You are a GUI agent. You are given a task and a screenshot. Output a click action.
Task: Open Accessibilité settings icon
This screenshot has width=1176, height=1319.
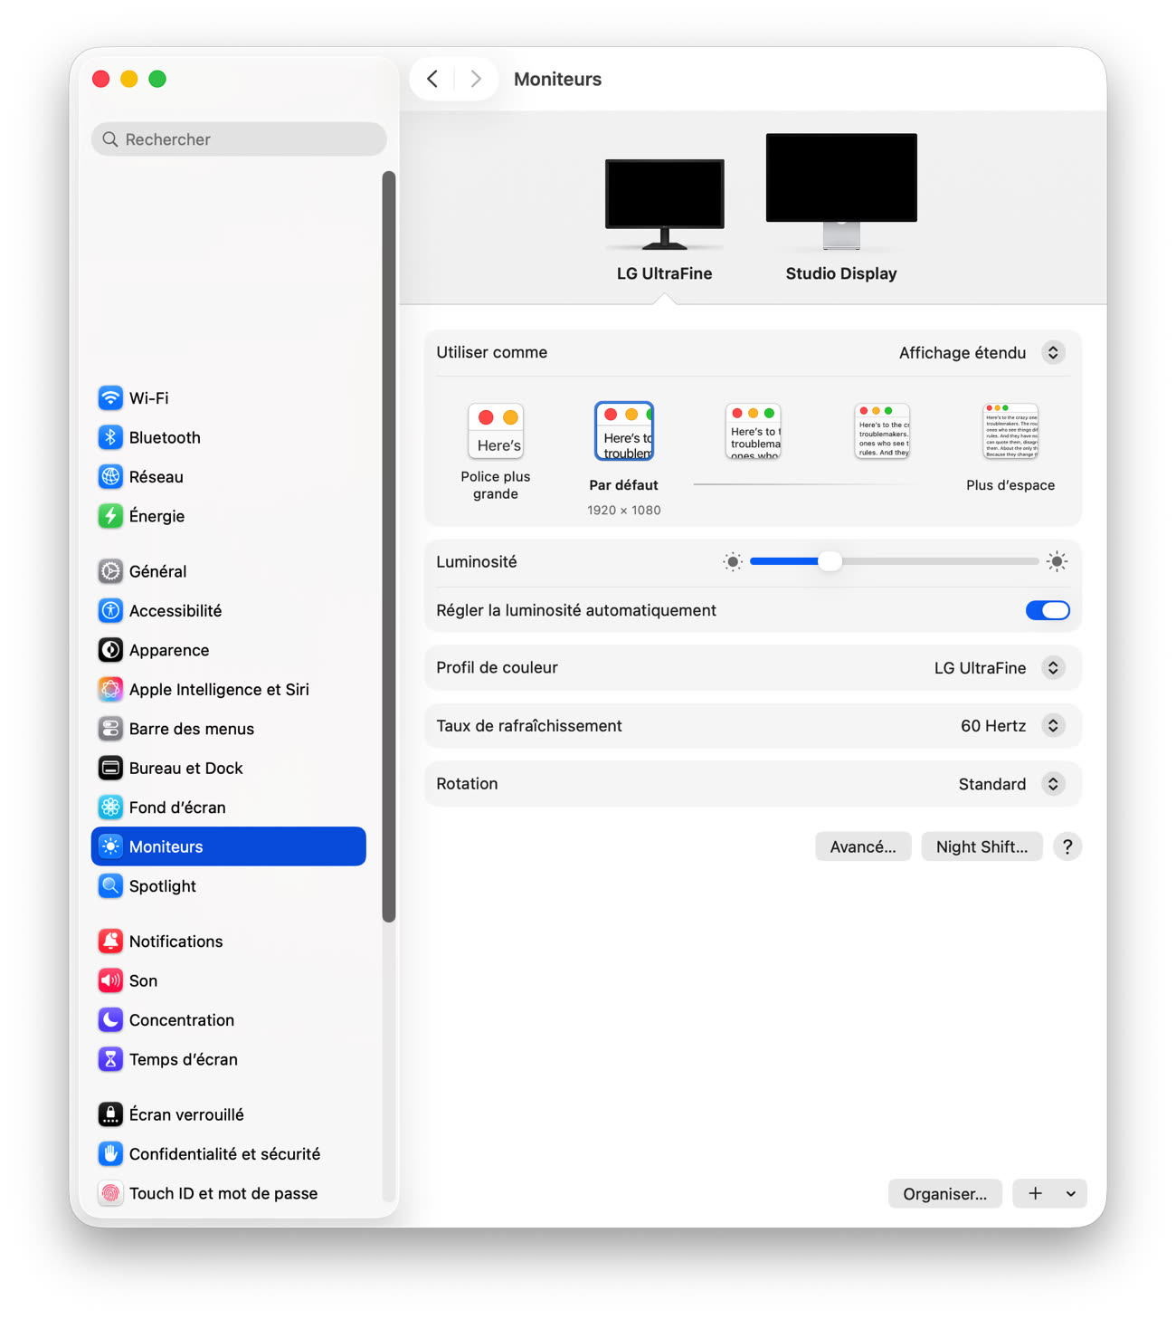coord(110,611)
